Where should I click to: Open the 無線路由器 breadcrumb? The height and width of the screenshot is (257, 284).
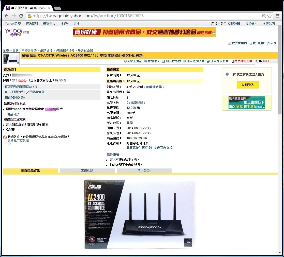[85, 50]
